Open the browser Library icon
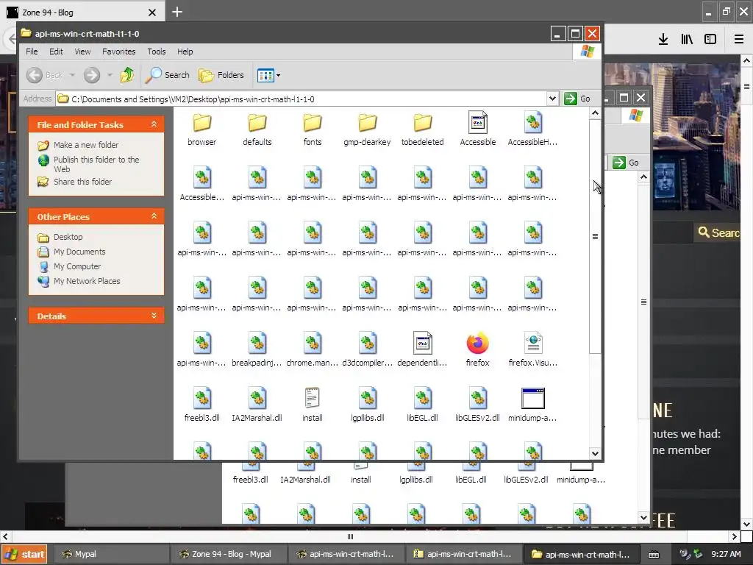This screenshot has height=565, width=753. 687,39
